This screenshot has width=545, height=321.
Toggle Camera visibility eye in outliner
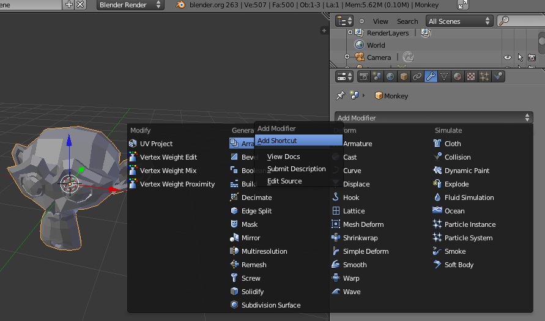tap(508, 57)
